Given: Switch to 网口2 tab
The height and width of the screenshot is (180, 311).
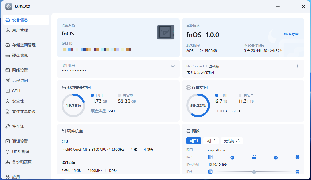Looking at the screenshot, I should 211,141.
